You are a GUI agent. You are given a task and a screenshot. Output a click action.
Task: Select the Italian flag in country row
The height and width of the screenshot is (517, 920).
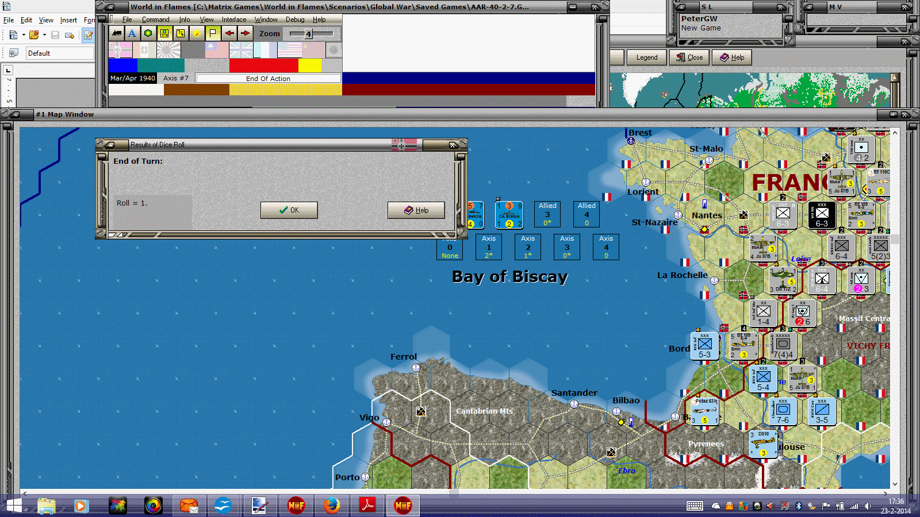tap(144, 50)
